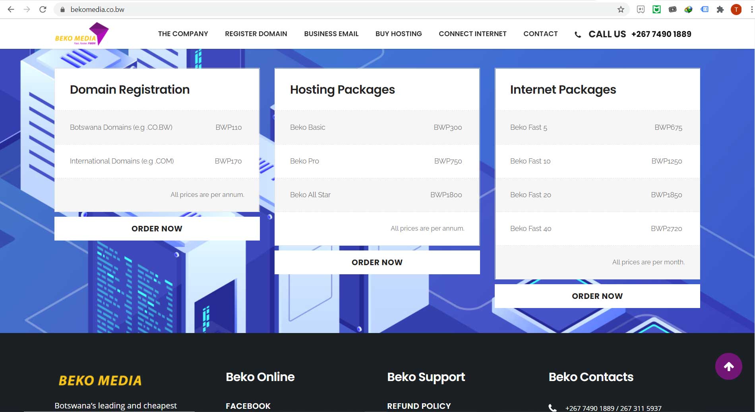Screen dimensions: 755x412
Task: Click the first extension icon beside the star
Action: coord(641,10)
